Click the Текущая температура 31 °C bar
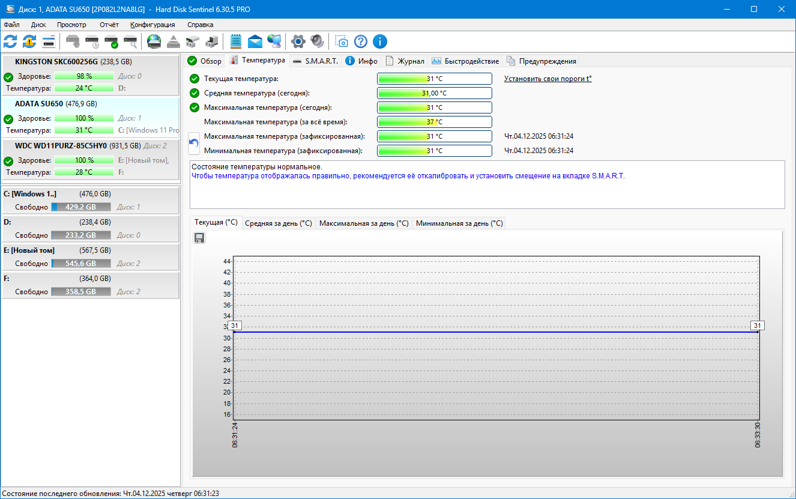The width and height of the screenshot is (796, 499). pyautogui.click(x=434, y=79)
